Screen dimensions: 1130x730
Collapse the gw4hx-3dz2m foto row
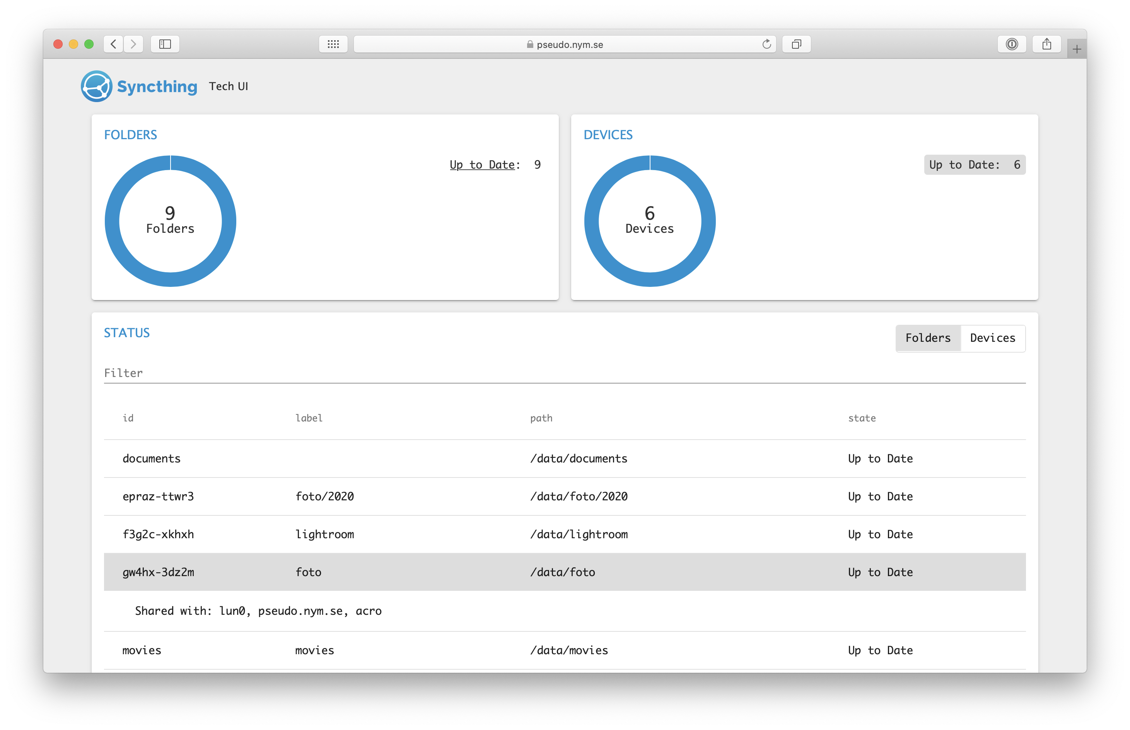coord(564,572)
